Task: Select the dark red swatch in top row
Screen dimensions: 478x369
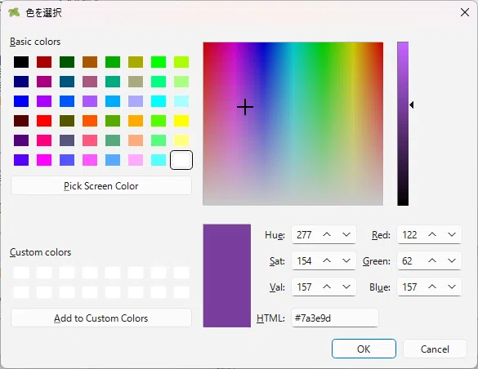Action: pyautogui.click(x=44, y=62)
